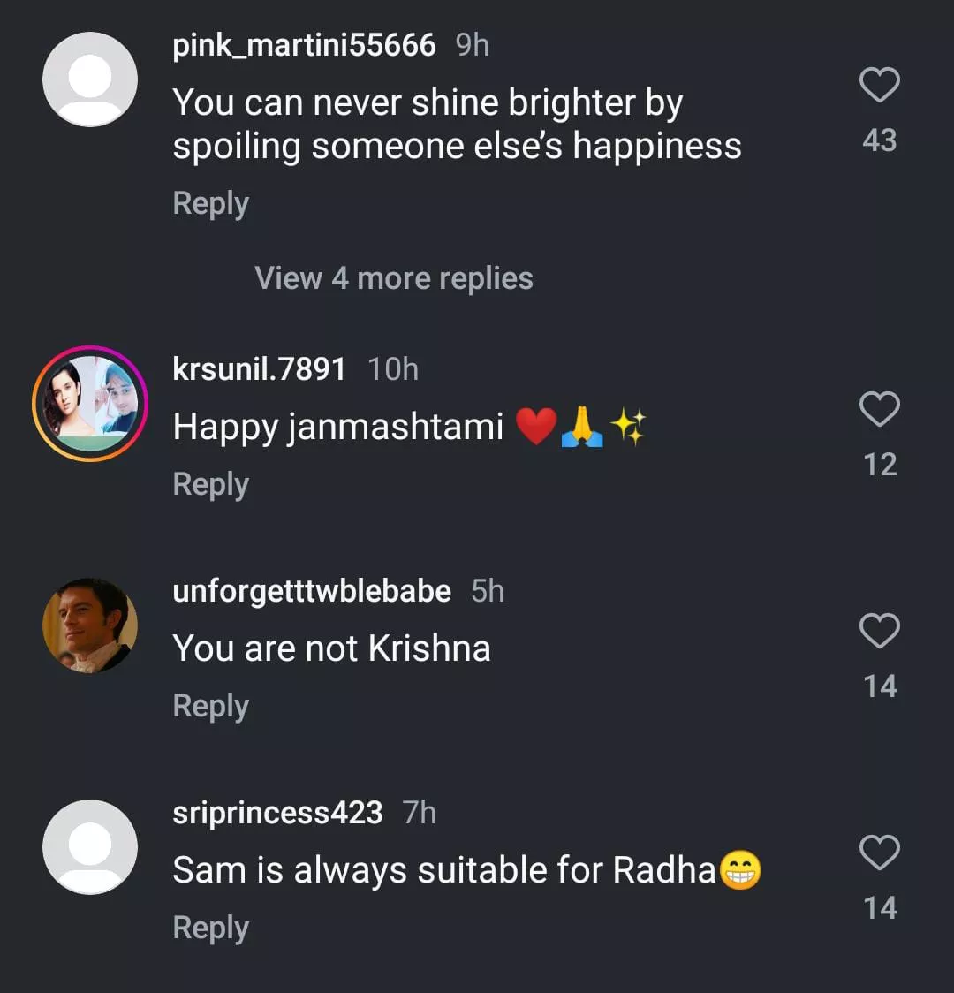Reply to pink_martini55666's comment
The width and height of the screenshot is (954, 993).
pyautogui.click(x=210, y=203)
